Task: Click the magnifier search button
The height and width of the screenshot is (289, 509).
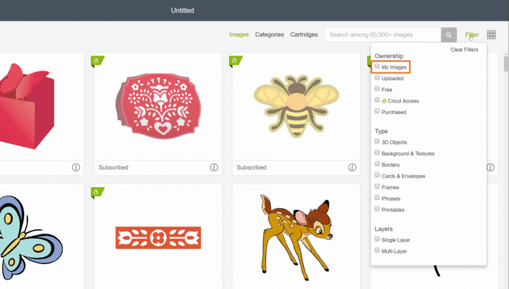Action: tap(449, 35)
